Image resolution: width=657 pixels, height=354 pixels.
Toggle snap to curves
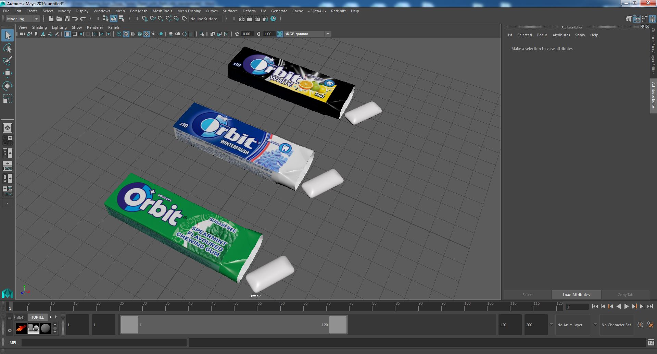(x=153, y=19)
